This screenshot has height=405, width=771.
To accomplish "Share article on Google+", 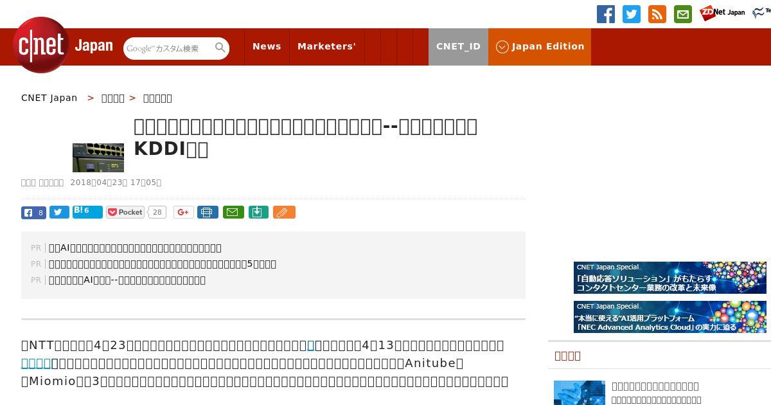I will click(x=184, y=212).
